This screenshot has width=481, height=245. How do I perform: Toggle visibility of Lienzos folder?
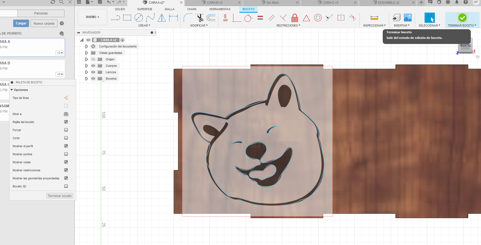coord(93,72)
